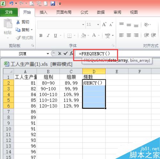Click the 剪切 (Cut) button
The height and width of the screenshot is (159, 160).
point(23,22)
